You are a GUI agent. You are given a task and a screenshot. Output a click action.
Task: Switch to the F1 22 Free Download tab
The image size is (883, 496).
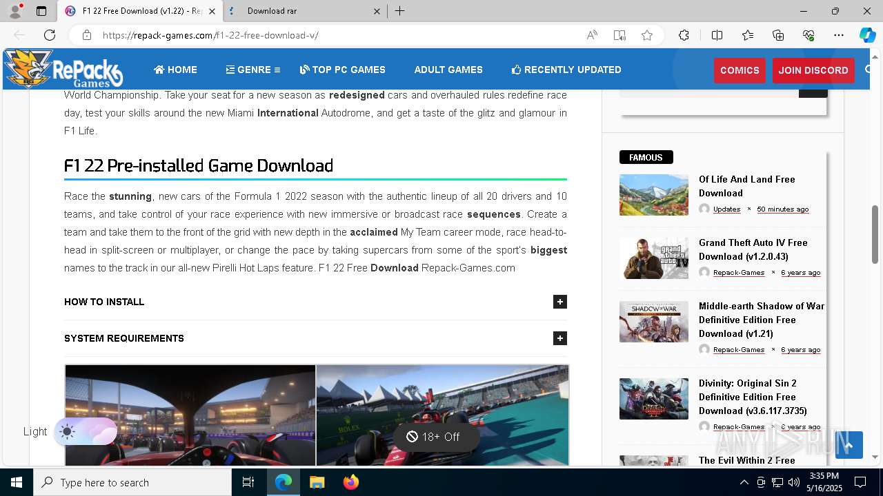coord(141,11)
